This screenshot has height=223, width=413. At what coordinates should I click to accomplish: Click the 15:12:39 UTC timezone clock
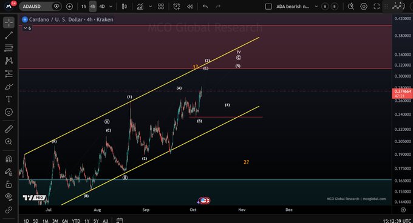click(397, 221)
